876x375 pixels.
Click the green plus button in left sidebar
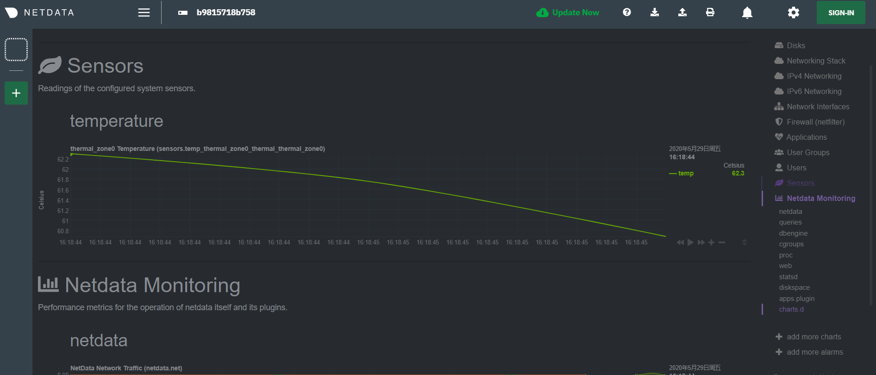coord(16,93)
